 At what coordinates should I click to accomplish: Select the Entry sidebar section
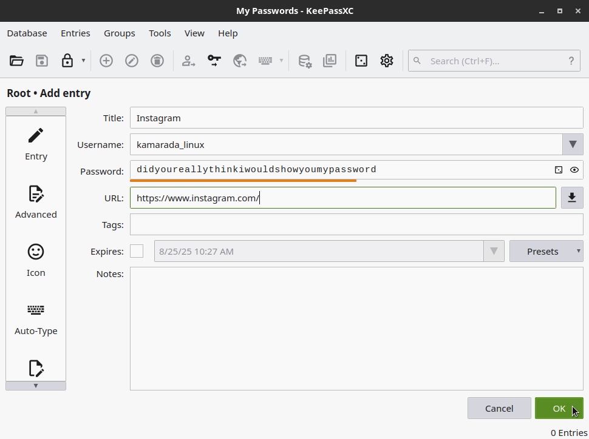click(x=36, y=145)
